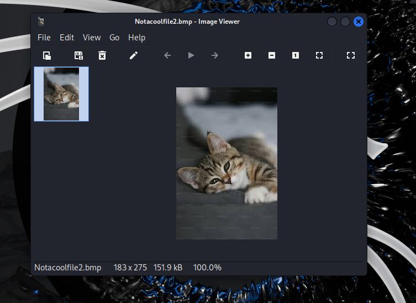The width and height of the screenshot is (416, 303).
Task: Click the window title Notacoolfile2.bmp - Image Viewer
Action: 187,22
